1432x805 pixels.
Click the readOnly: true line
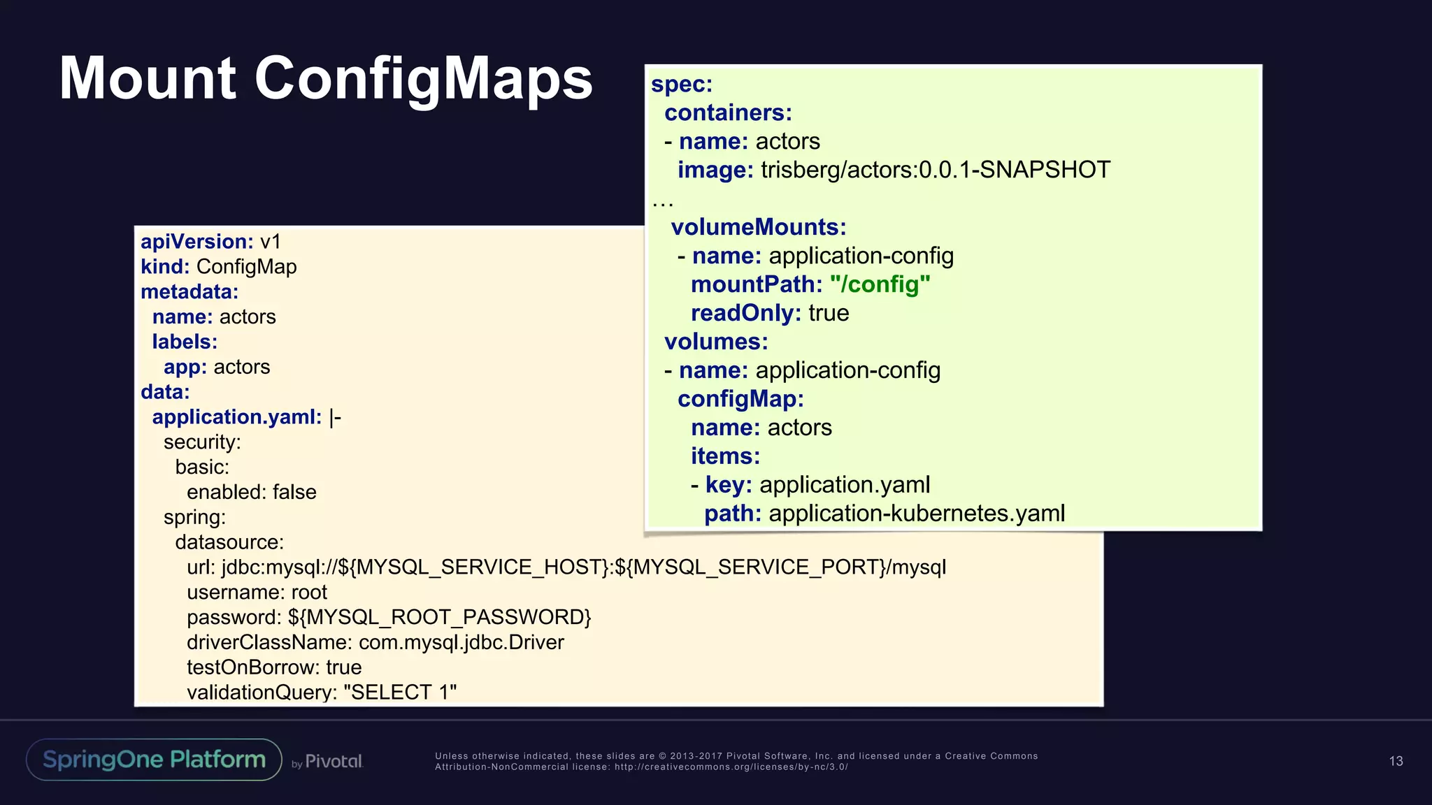(770, 313)
